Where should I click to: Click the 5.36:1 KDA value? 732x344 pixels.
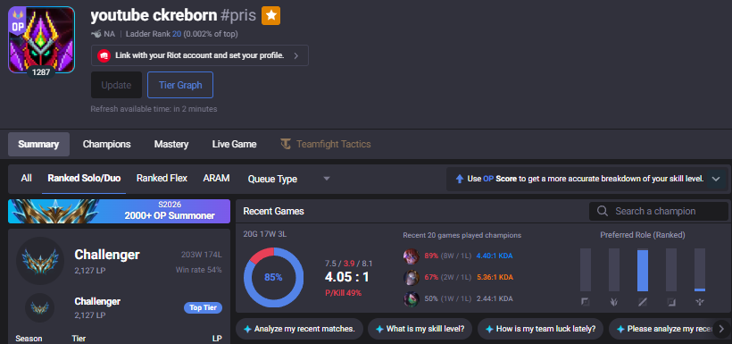(495, 277)
